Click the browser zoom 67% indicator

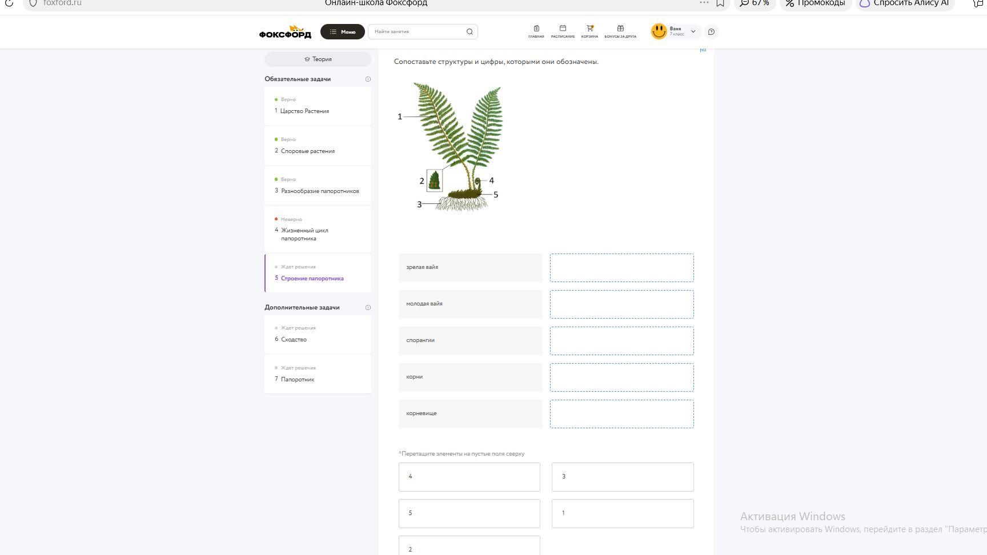755,3
